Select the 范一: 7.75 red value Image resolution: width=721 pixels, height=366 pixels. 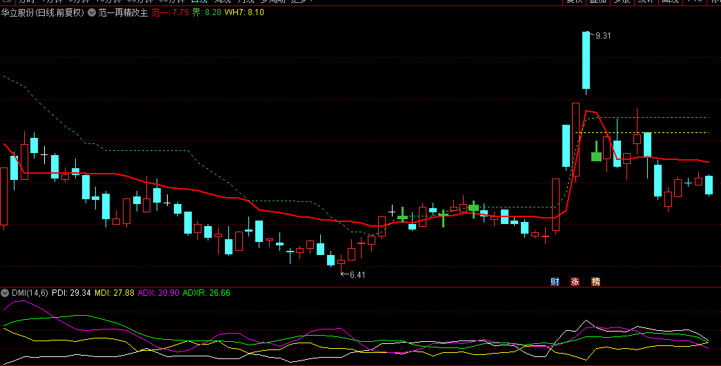point(170,13)
